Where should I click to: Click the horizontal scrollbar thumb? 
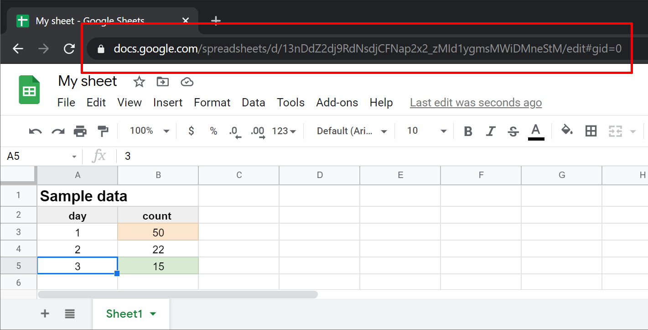[178, 294]
